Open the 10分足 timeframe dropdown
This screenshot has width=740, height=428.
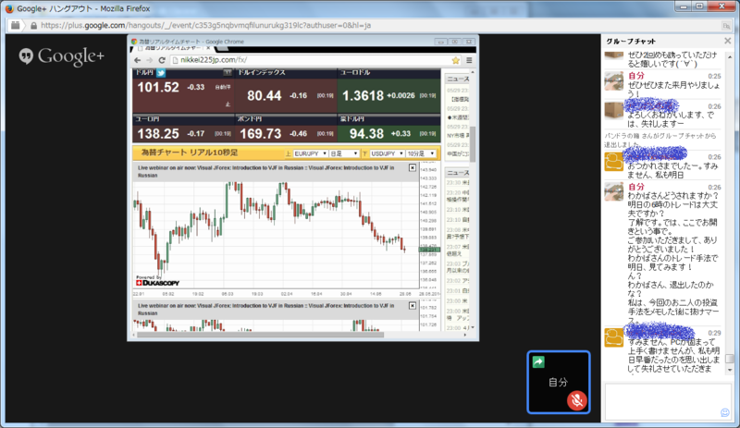click(421, 153)
